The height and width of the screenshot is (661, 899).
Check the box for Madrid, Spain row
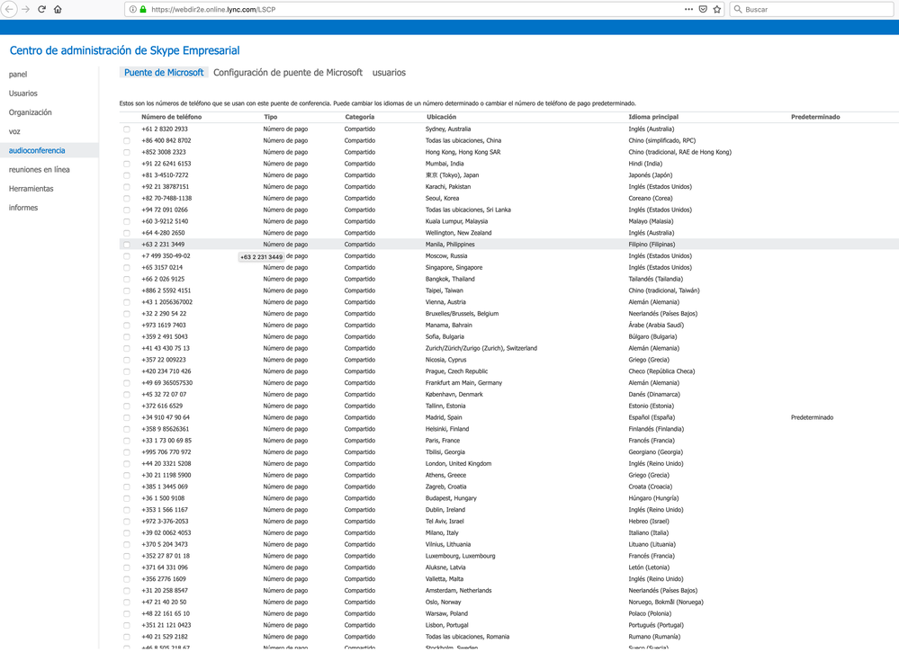(127, 417)
